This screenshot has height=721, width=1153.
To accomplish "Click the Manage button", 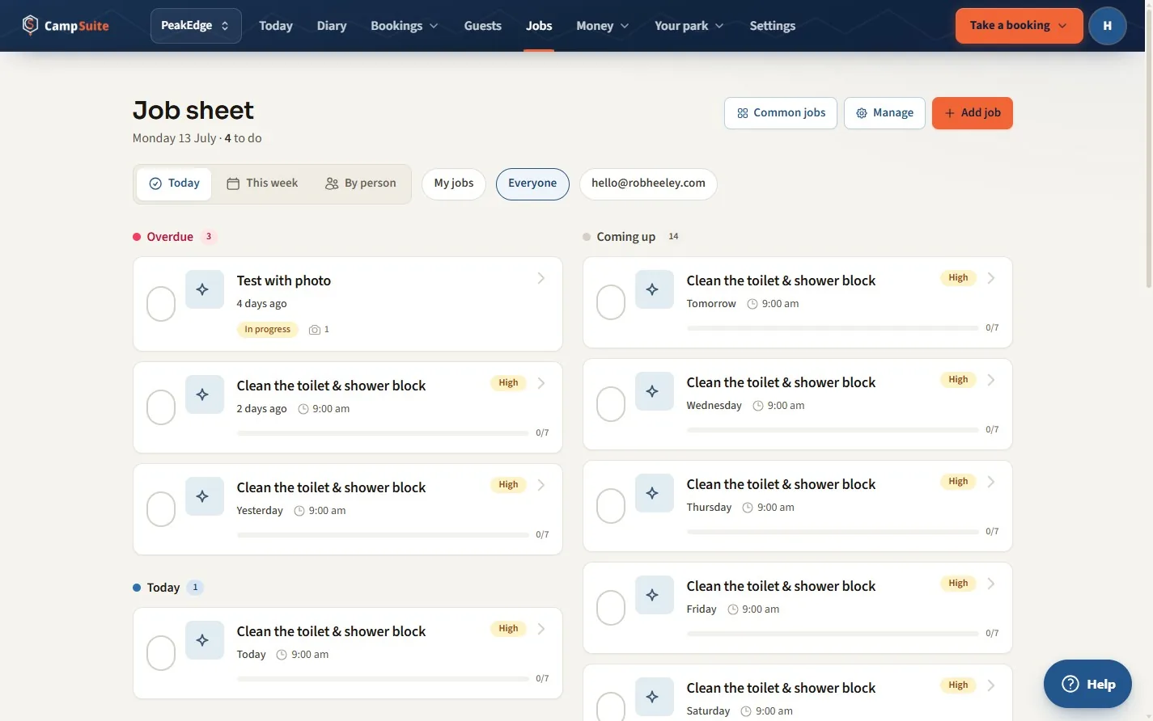I will 884,113.
